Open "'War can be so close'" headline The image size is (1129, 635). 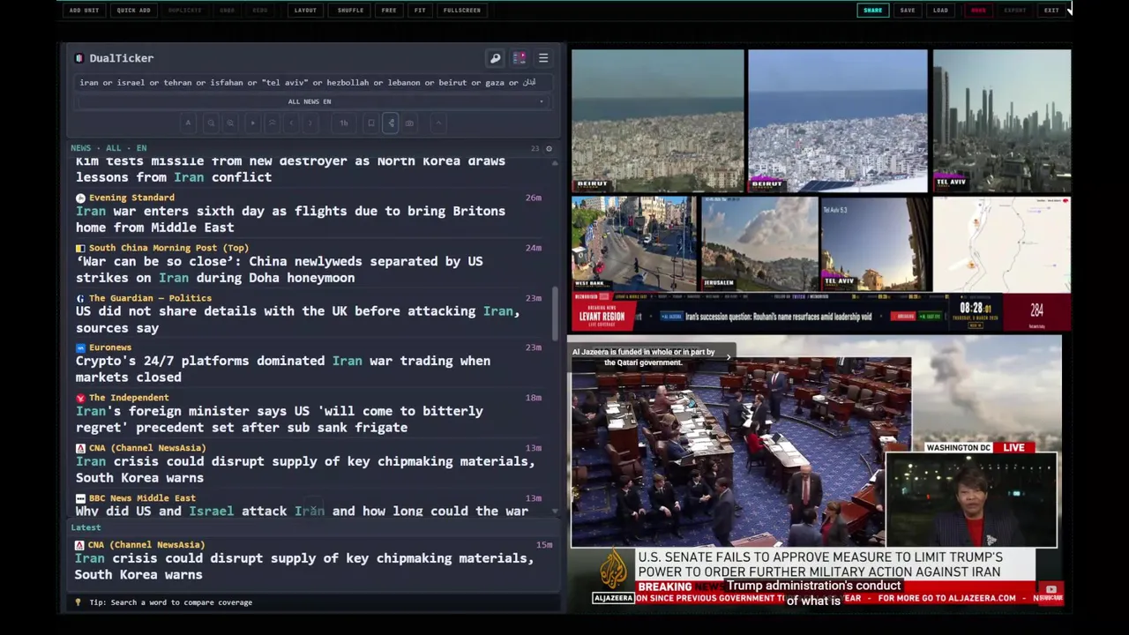(279, 269)
